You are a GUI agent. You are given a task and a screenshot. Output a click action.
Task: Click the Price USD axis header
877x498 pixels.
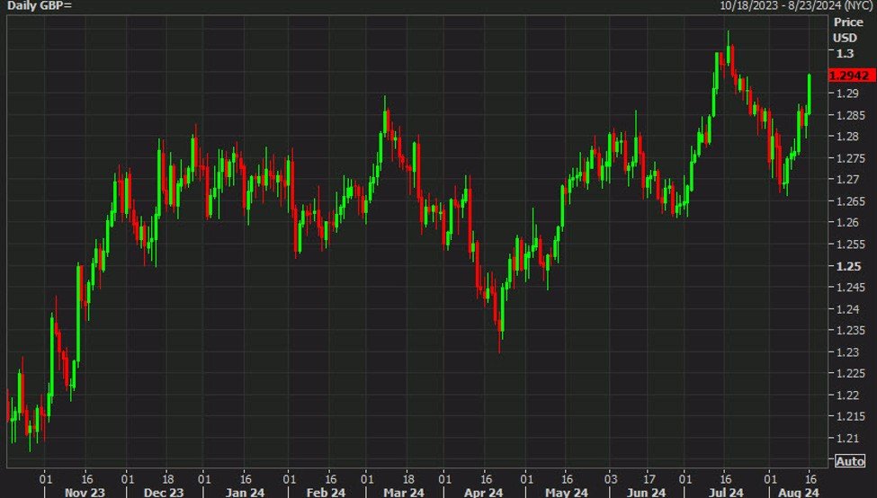point(846,29)
